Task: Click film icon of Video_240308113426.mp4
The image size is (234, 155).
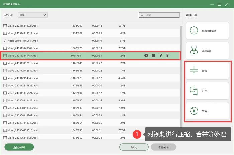Action: click(5, 100)
